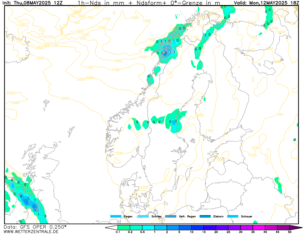
Task: Click the '0.5' color bar scale value
Action: pos(142,232)
